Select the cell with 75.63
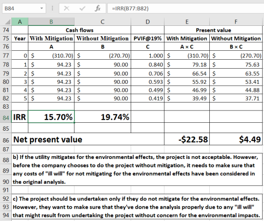The width and height of the screenshot is (264, 221). coord(236,64)
